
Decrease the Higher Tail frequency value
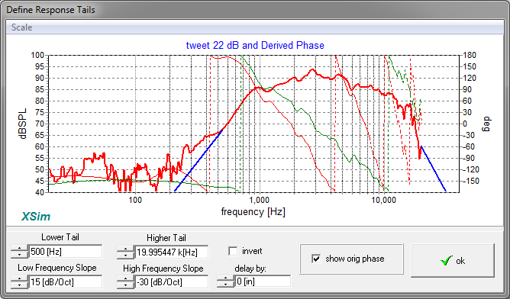pos(125,256)
